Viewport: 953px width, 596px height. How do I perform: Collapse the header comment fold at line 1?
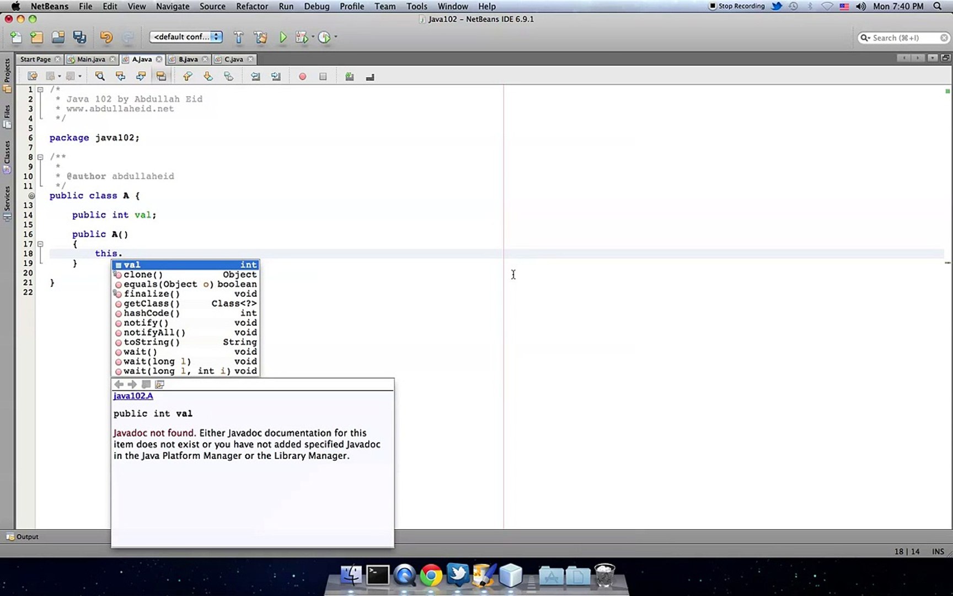40,89
